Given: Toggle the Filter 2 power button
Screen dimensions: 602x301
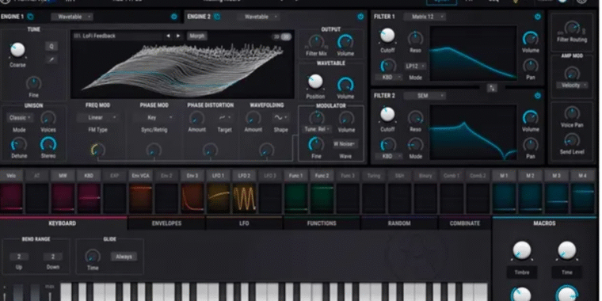Looking at the screenshot, I should click(x=538, y=95).
